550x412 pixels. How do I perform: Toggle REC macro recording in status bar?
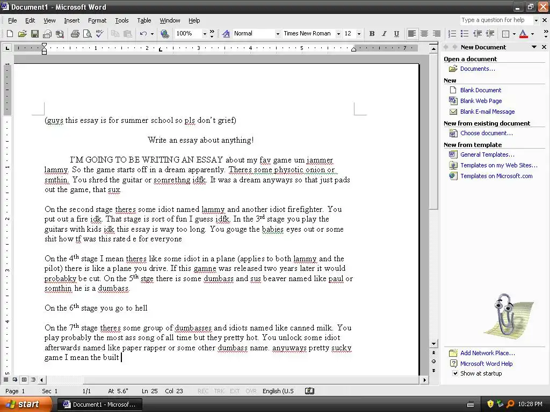[x=202, y=391]
